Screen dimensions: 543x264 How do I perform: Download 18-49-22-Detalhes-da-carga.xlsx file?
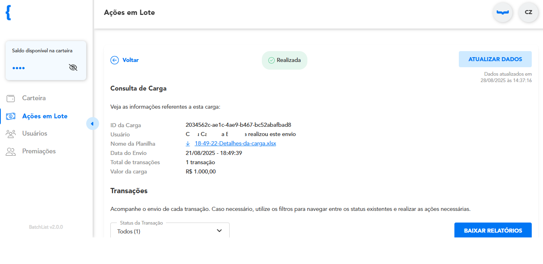click(x=235, y=144)
